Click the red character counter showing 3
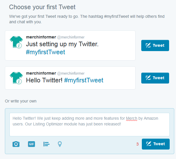176x159 pixels. point(138,144)
